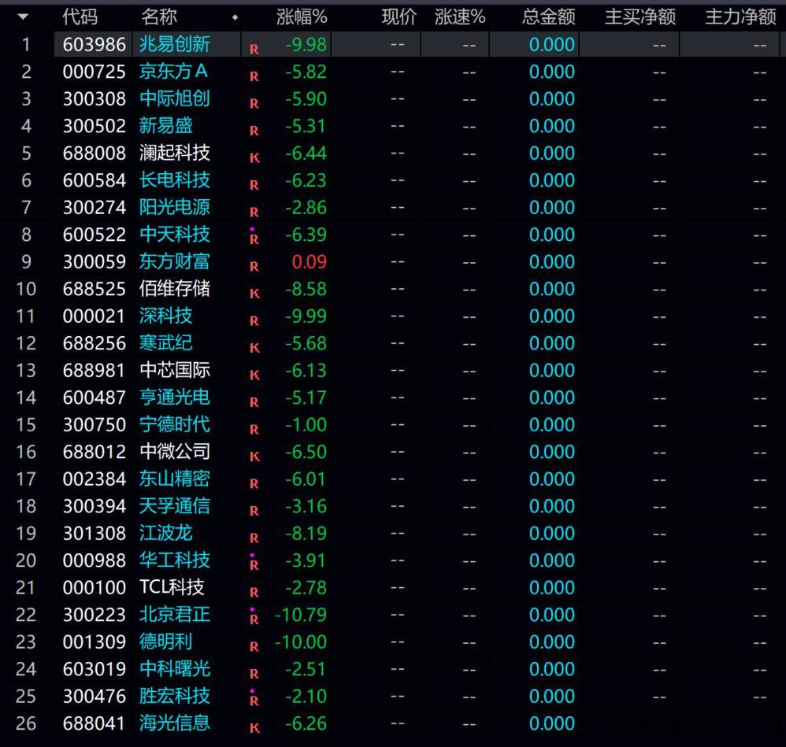
Task: Click the R marker in 江波龙 row
Action: [254, 538]
